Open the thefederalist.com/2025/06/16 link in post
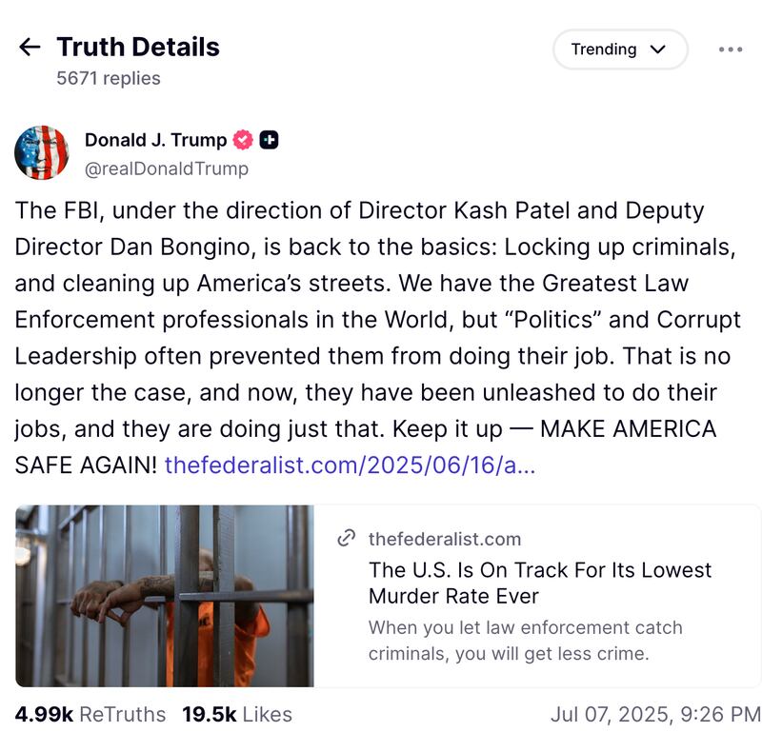The height and width of the screenshot is (732, 762). click(350, 465)
